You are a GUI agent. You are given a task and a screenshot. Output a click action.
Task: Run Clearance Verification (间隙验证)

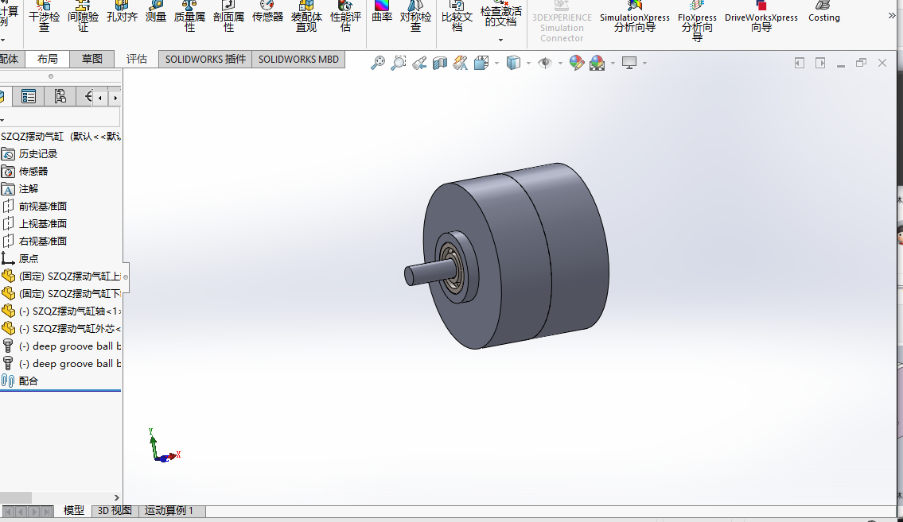click(x=83, y=16)
